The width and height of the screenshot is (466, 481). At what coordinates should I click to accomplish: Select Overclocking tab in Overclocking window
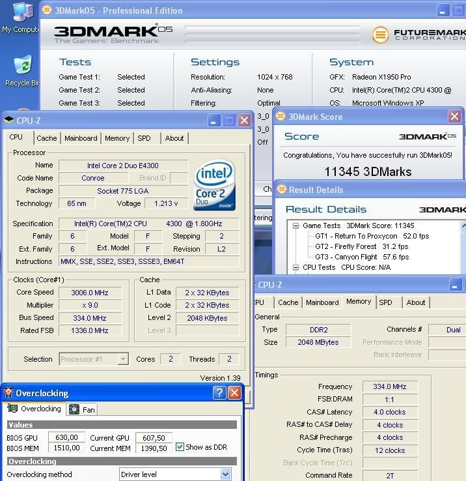(34, 409)
